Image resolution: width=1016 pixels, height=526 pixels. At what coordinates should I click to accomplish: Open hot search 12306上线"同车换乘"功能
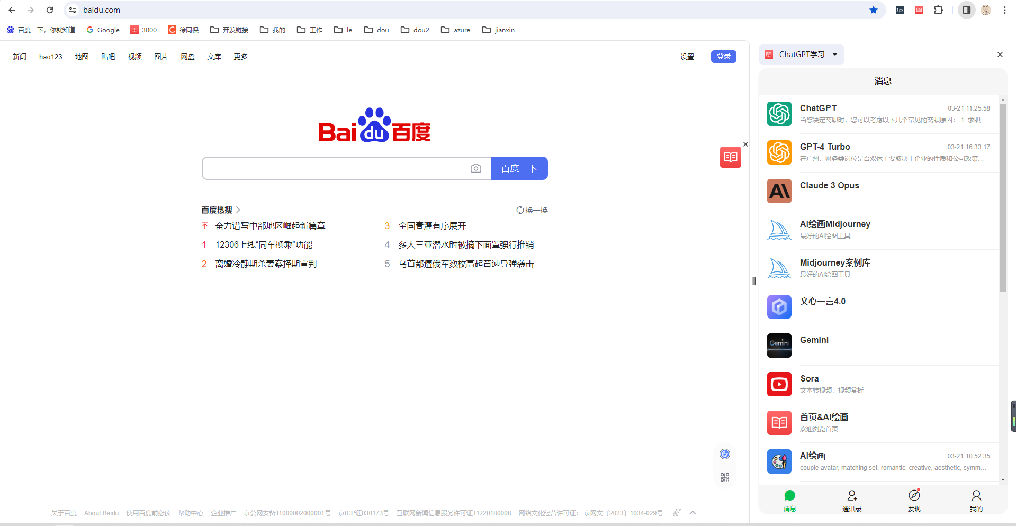264,245
